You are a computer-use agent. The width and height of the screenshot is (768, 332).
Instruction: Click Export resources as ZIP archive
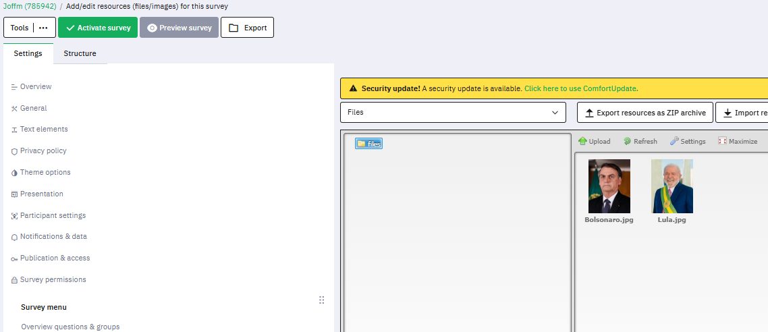click(x=644, y=113)
